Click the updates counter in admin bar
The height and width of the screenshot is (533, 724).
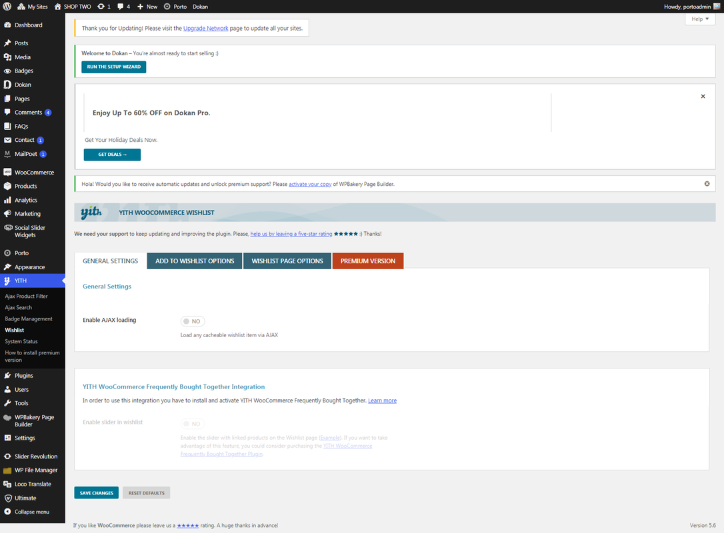pos(104,7)
